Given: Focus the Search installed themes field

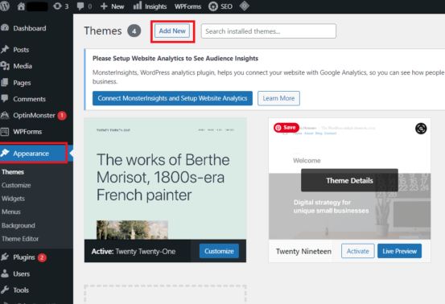Looking at the screenshot, I should pyautogui.click(x=269, y=31).
